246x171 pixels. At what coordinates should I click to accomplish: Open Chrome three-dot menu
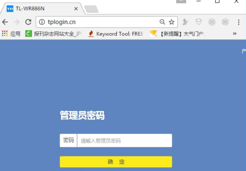coord(238,22)
